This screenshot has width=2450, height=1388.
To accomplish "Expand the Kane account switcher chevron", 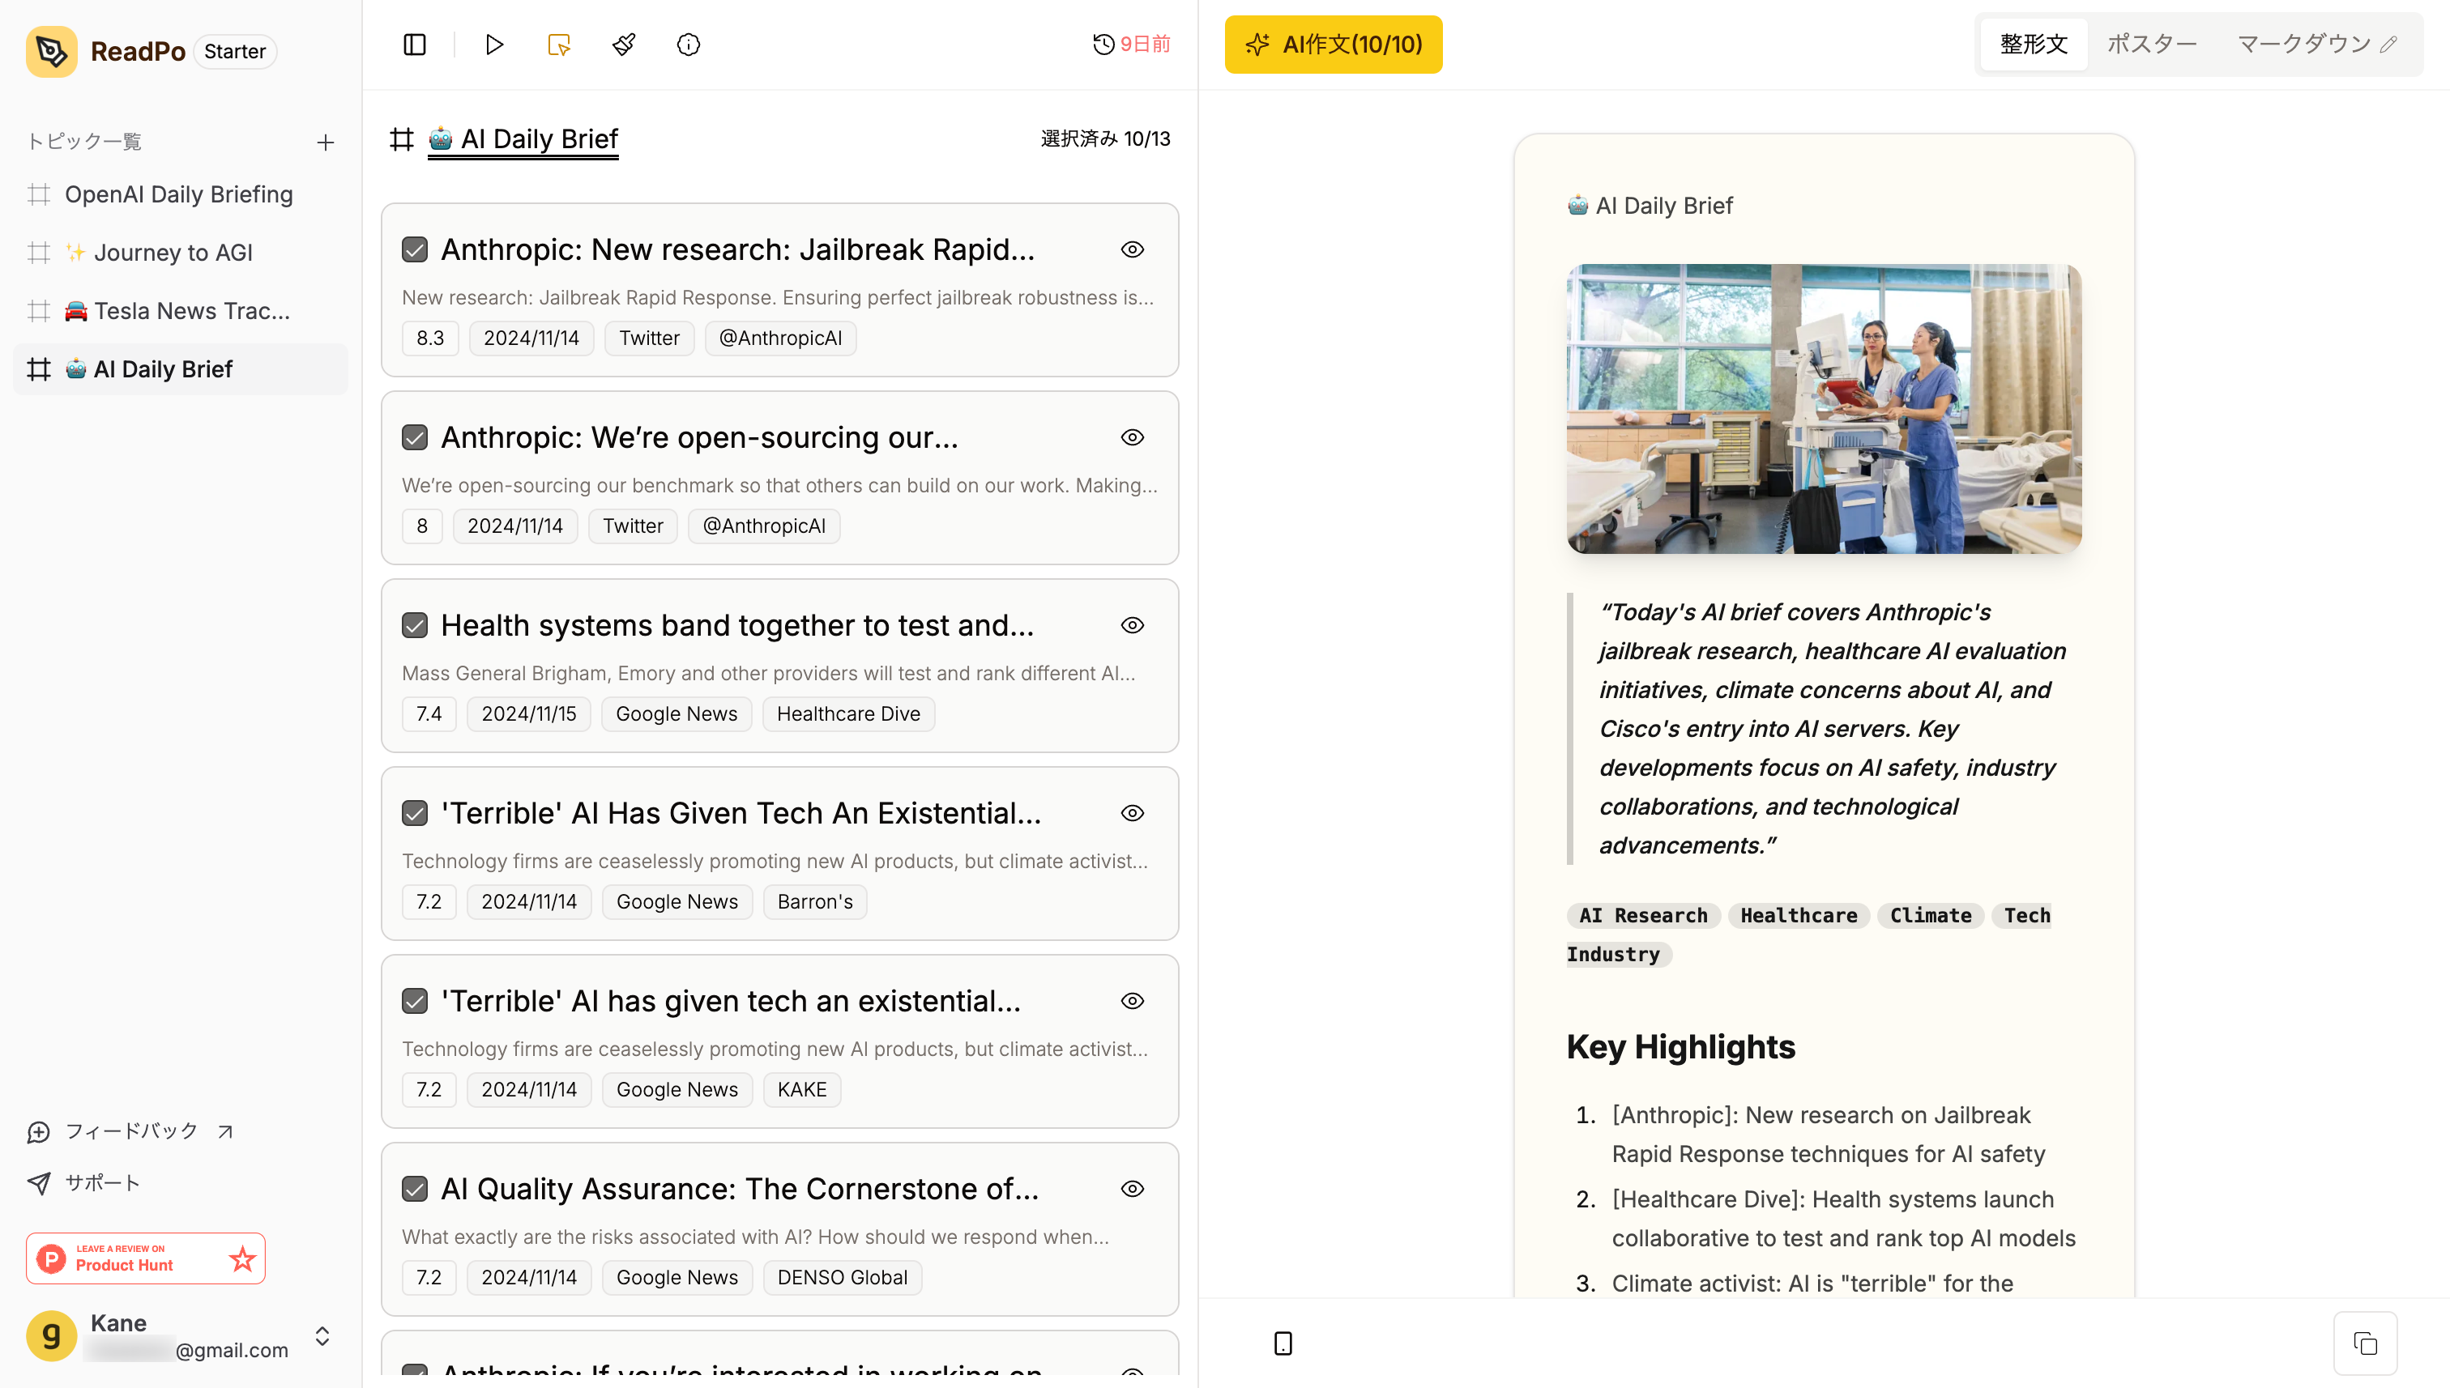I will tap(322, 1335).
